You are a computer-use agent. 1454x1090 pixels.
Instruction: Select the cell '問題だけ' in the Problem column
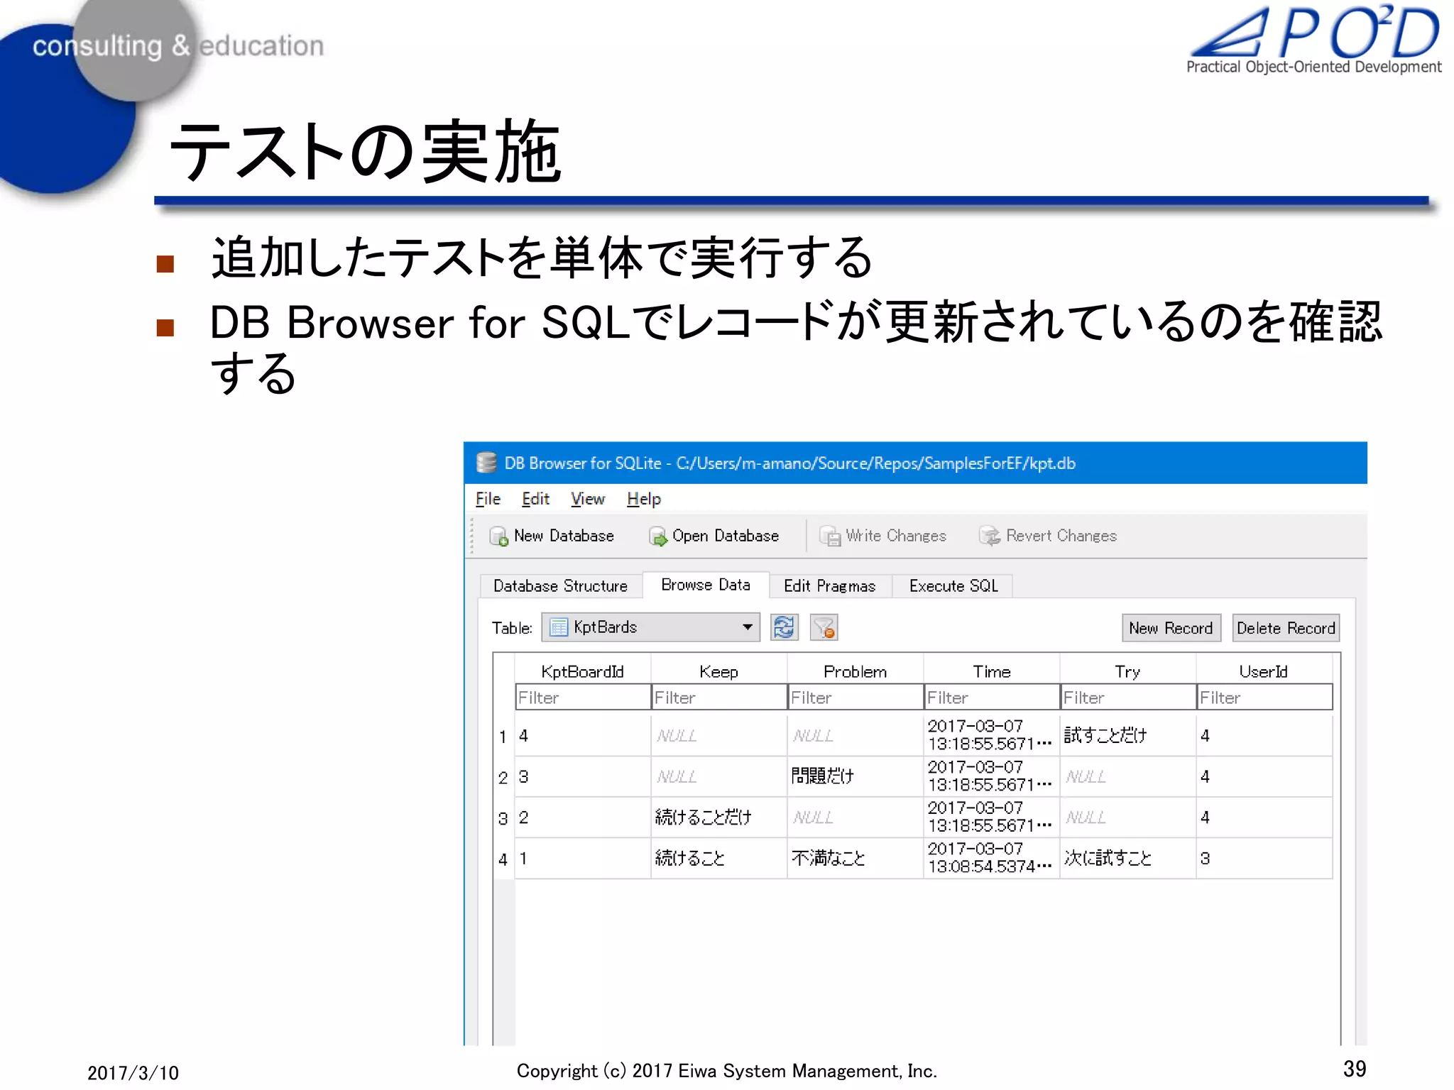(x=855, y=776)
